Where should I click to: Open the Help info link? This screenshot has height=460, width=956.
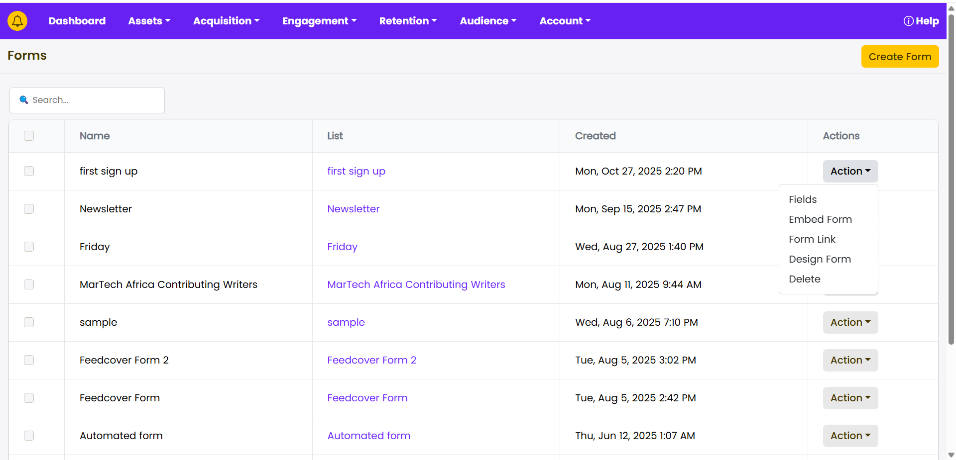921,21
